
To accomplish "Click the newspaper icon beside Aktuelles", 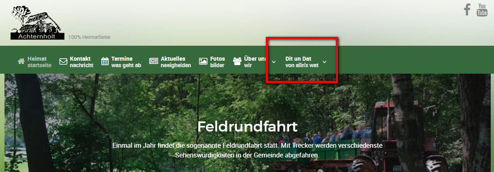I will click(x=154, y=61).
